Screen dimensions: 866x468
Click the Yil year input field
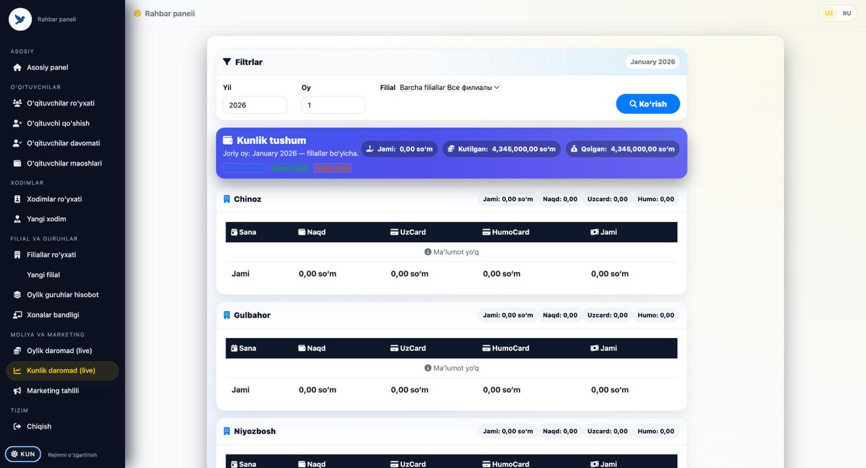[x=255, y=105]
